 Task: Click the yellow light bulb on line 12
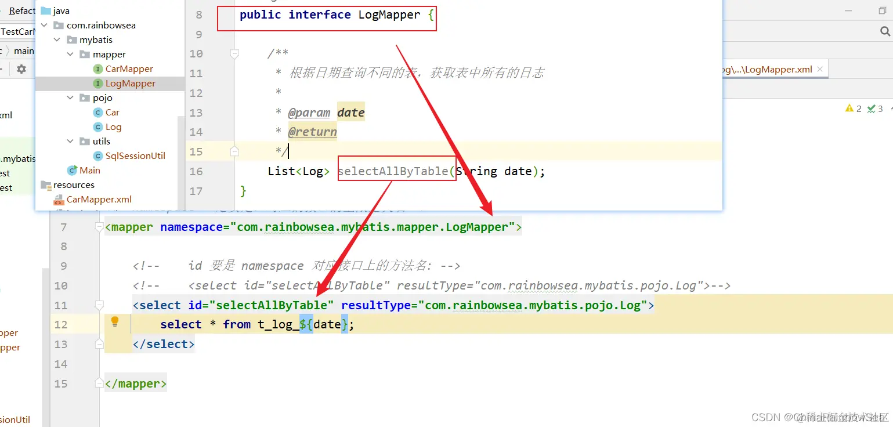pos(115,321)
